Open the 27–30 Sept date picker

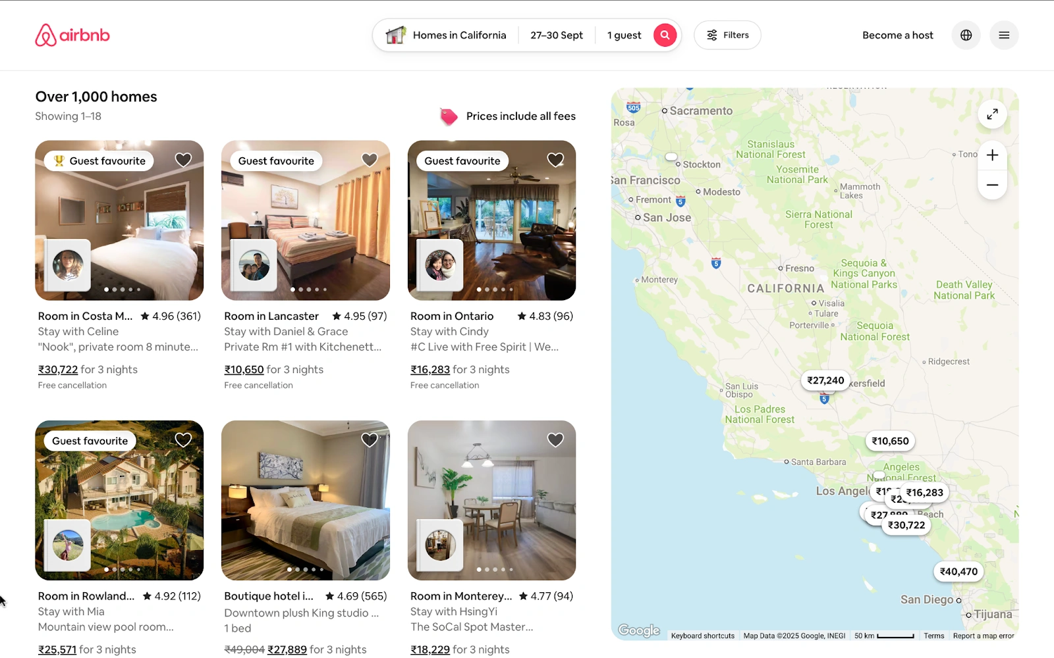click(557, 35)
